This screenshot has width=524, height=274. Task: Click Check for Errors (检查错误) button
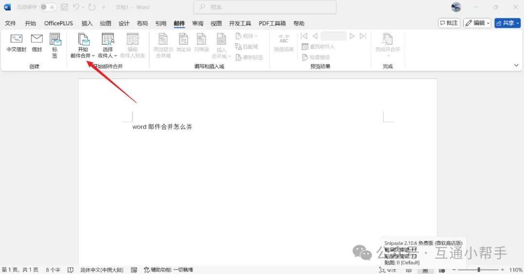pyautogui.click(x=316, y=57)
